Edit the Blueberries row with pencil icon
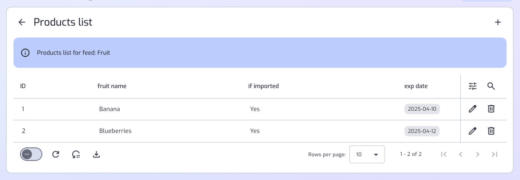 (x=473, y=131)
